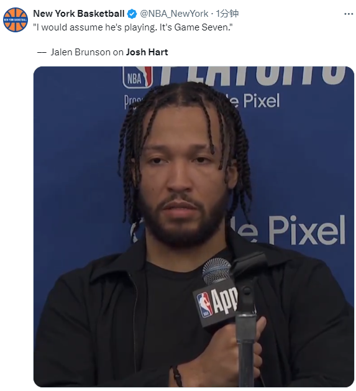Click the "I would assume he's playing" quote
The image size is (356, 391).
coord(133,27)
